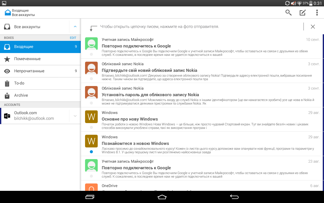324x203 pixels.
Task: Open "Повторно подключитесь к Google" from 23 авг.
Action: [202, 168]
